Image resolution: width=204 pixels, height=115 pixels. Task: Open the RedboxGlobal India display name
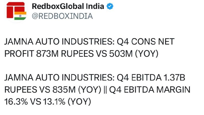[x=68, y=6]
